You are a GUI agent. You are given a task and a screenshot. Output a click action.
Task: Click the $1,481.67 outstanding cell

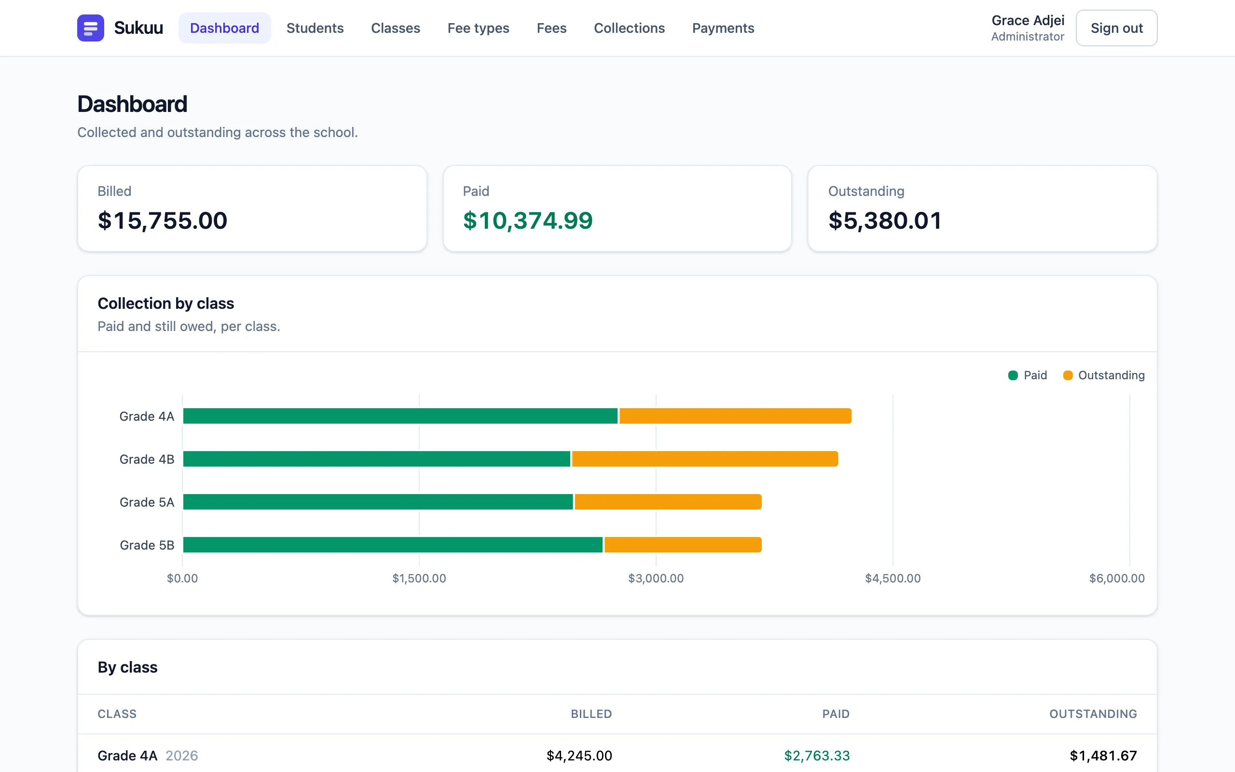[x=1103, y=755]
